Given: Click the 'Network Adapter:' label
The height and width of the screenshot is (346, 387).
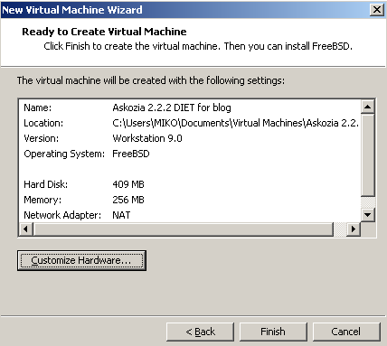Looking at the screenshot, I should (x=62, y=215).
